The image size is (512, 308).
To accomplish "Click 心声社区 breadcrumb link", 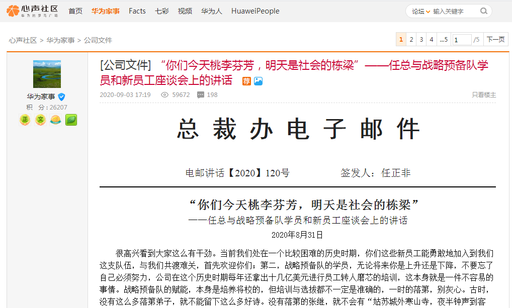I will pos(23,40).
